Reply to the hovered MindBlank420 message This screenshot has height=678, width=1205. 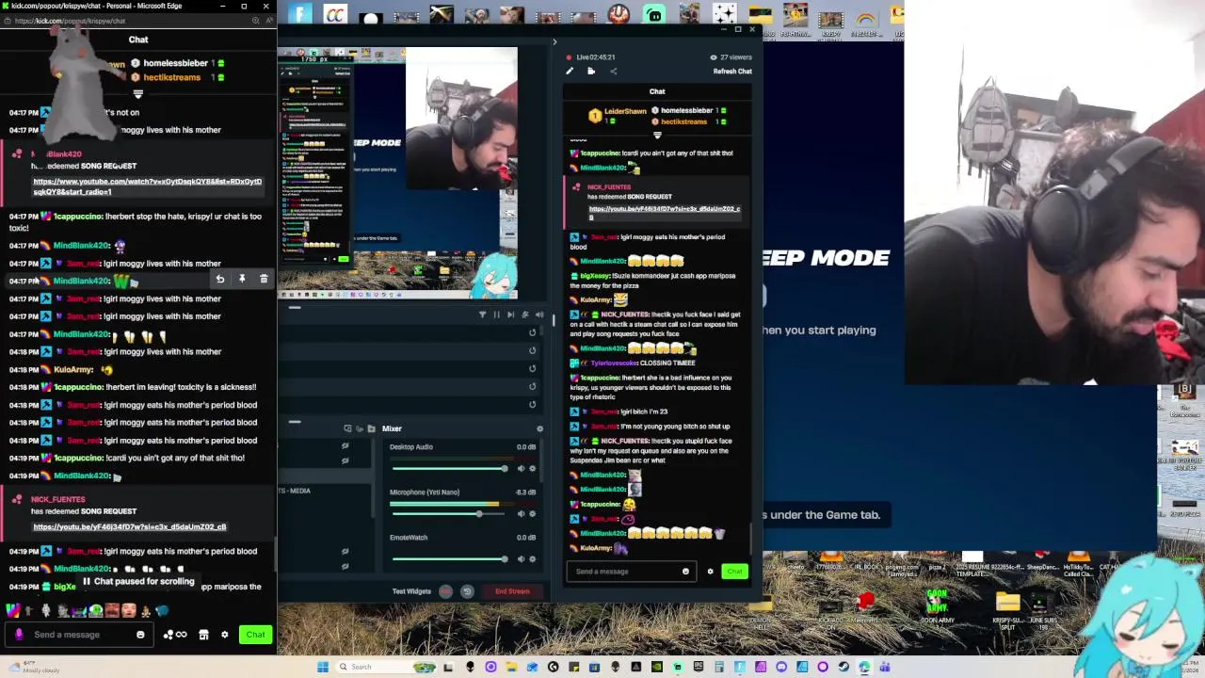point(219,279)
